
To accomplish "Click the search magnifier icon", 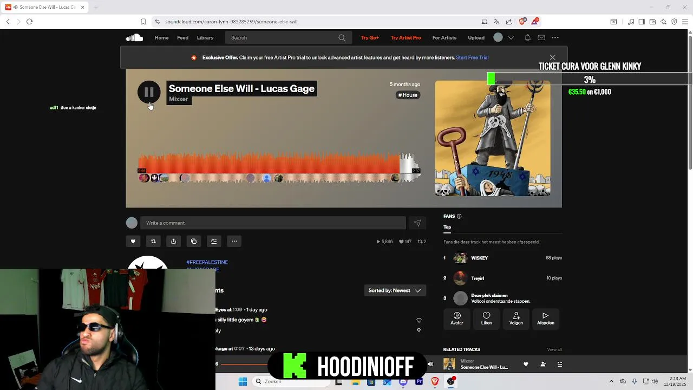I will pyautogui.click(x=342, y=37).
